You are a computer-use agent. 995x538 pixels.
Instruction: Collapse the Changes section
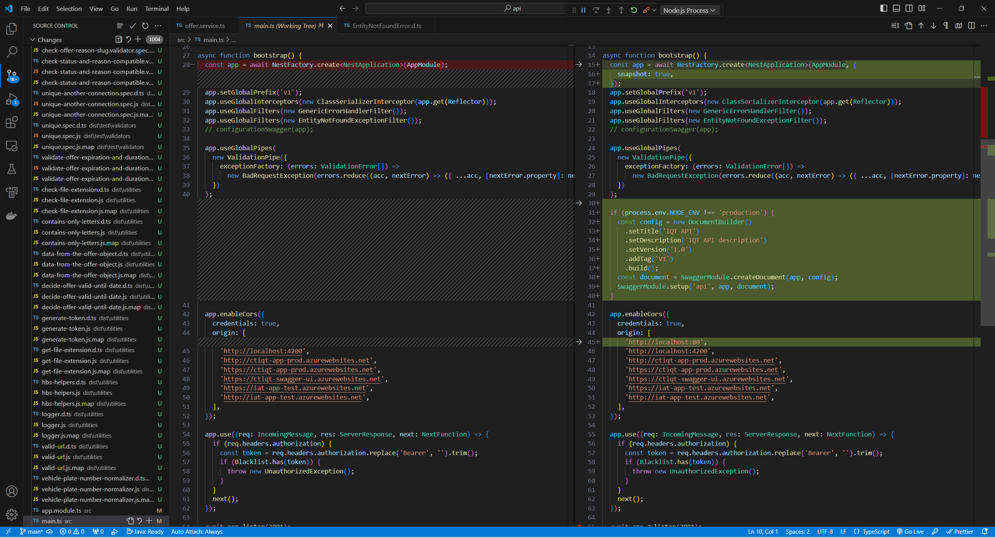coord(33,40)
